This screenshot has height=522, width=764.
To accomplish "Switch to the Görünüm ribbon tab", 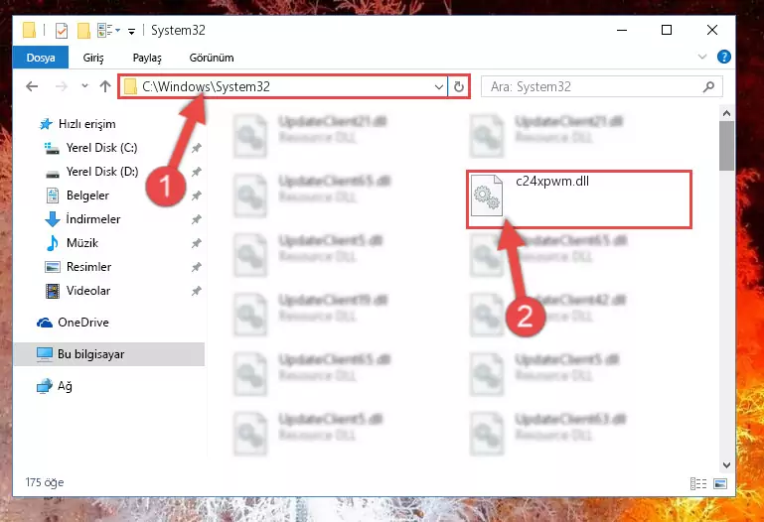I will pos(212,58).
